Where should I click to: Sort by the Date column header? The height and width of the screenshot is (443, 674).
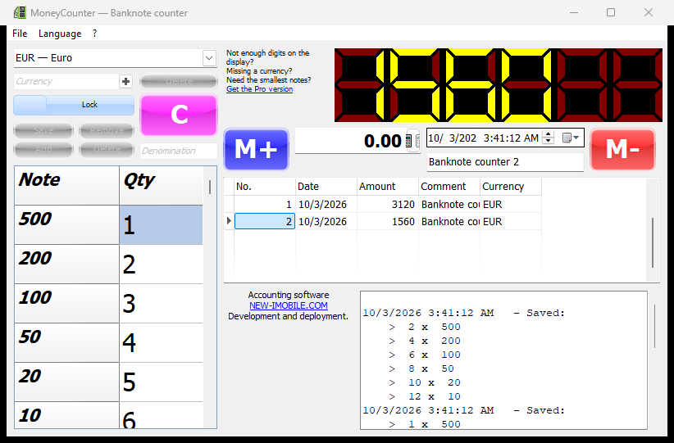click(x=326, y=187)
